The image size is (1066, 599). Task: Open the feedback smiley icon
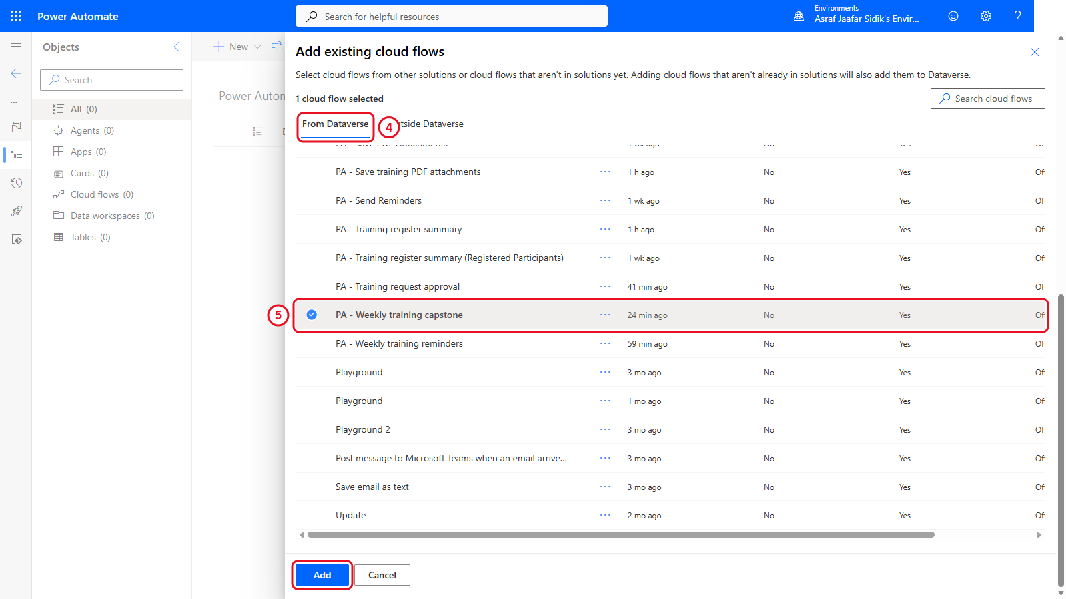click(953, 16)
